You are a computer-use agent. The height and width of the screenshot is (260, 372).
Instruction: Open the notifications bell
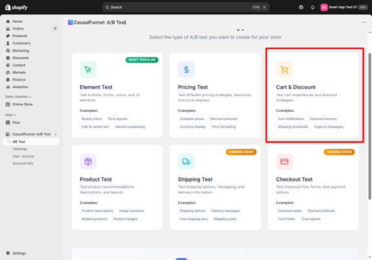point(312,7)
